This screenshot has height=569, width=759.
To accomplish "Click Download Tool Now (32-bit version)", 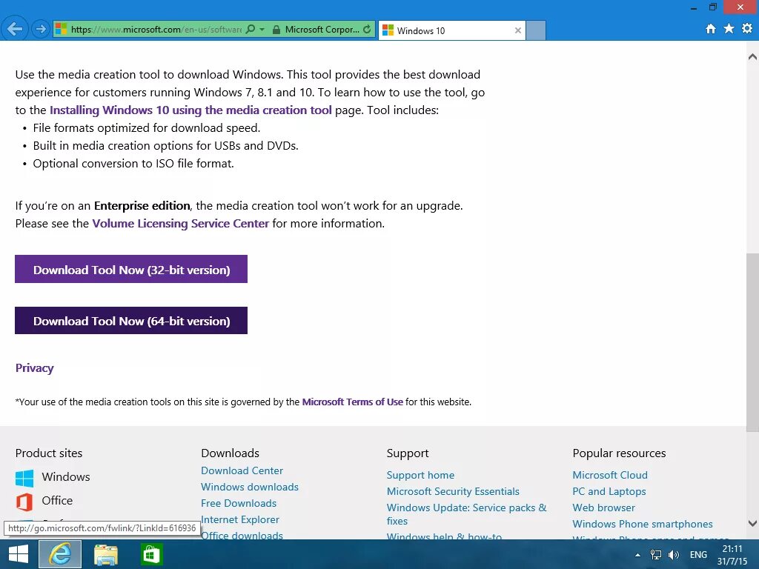I will (x=131, y=269).
